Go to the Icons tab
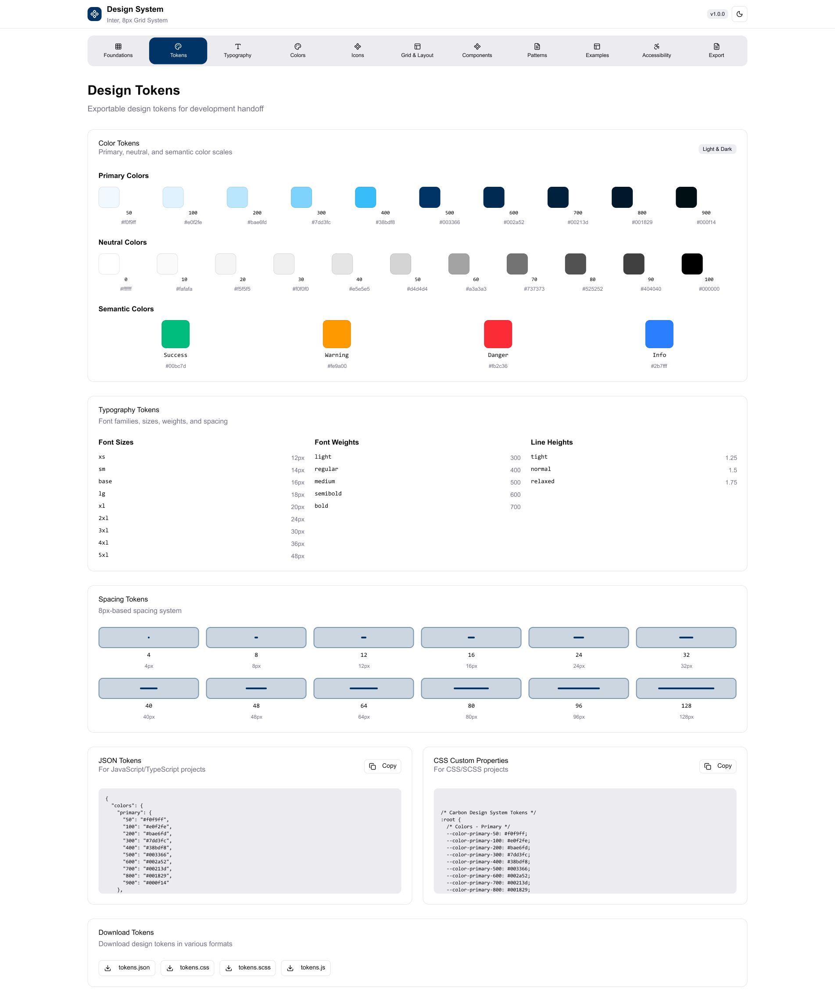This screenshot has width=835, height=994. (358, 51)
